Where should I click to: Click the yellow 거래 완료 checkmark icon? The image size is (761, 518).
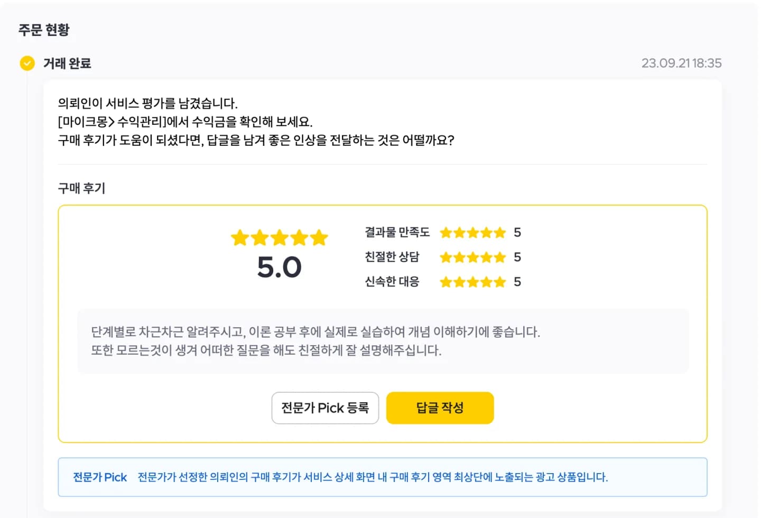click(27, 63)
